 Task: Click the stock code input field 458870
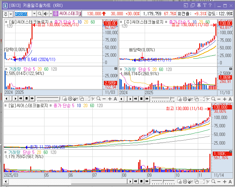pos(23,14)
